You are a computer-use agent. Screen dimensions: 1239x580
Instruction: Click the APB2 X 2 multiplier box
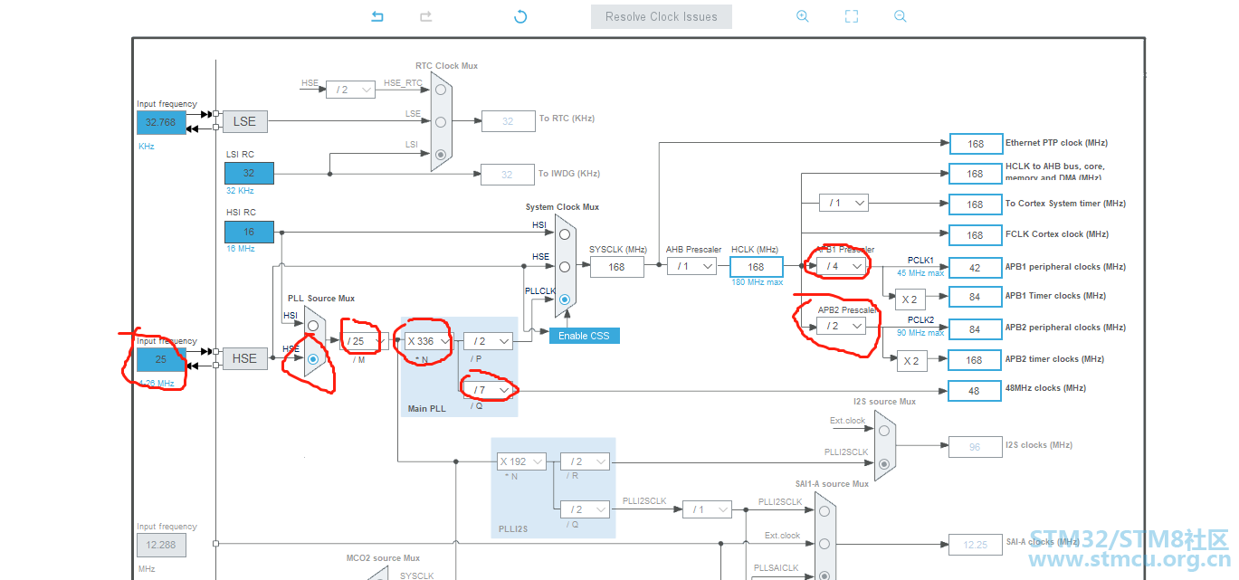912,361
